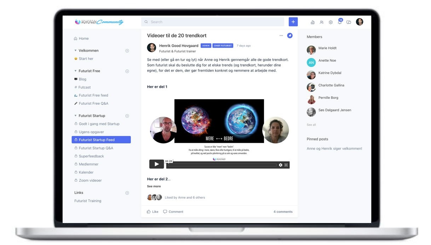Collapse the Futurist Free section
Screen dimensions: 431x245
coord(75,71)
